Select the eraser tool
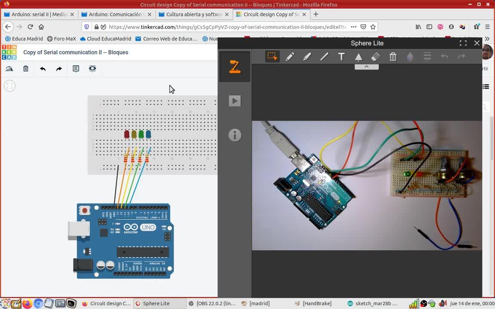This screenshot has width=495, height=309. coord(376,57)
